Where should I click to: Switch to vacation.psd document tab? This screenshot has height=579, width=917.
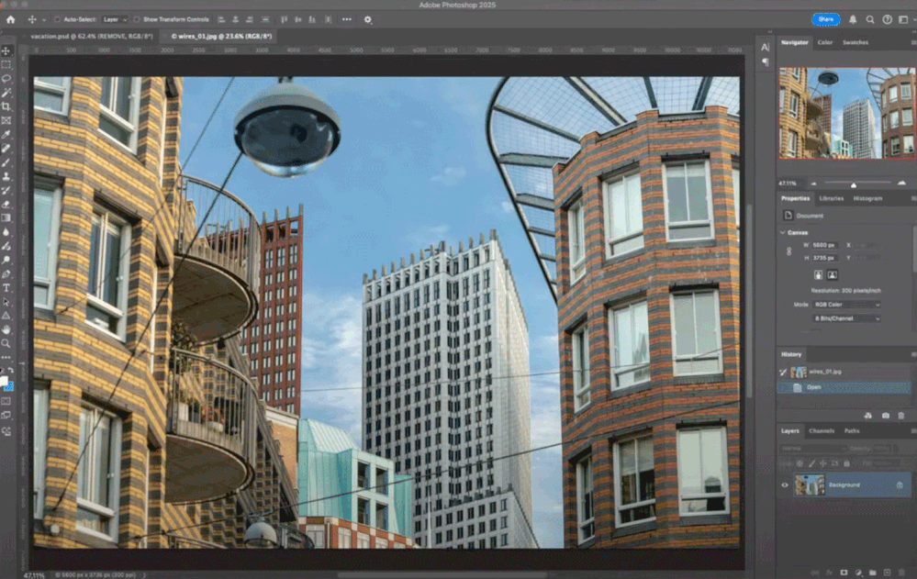tap(91, 37)
